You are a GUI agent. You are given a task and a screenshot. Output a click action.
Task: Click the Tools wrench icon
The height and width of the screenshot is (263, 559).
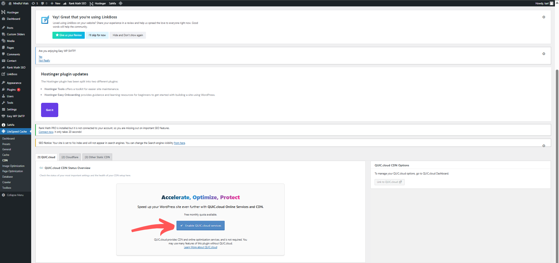tap(3, 103)
